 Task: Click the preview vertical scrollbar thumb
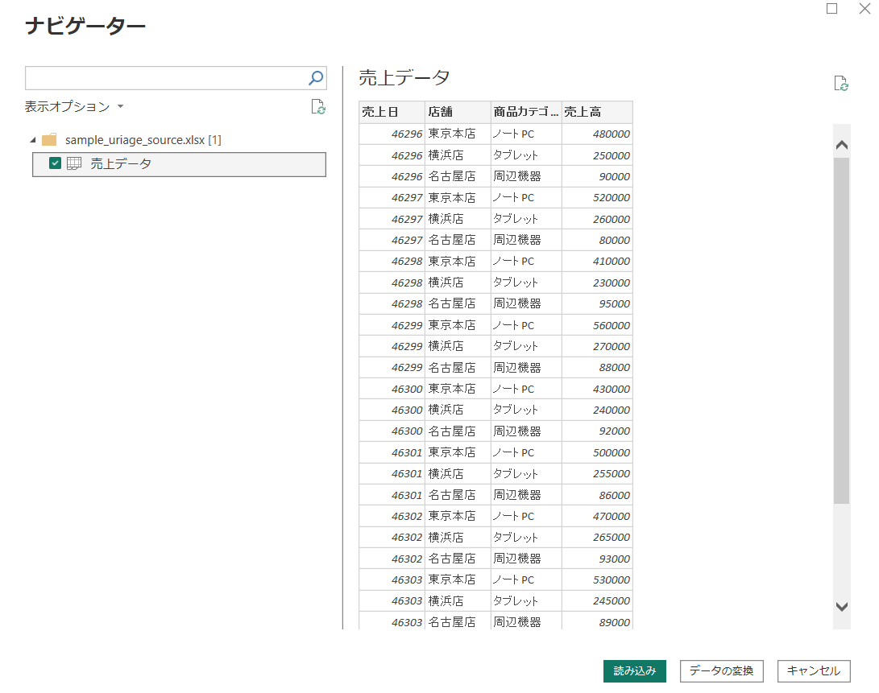841,331
